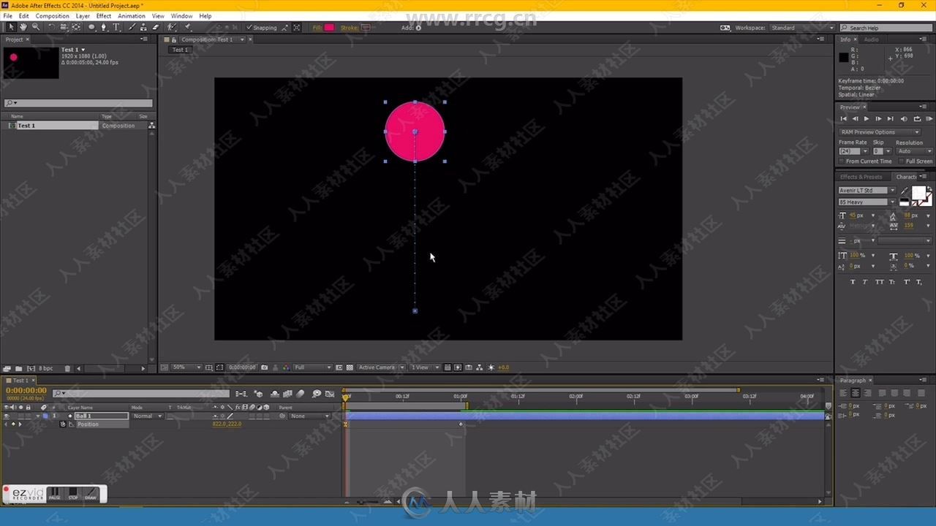This screenshot has height=526, width=936.
Task: Open the timeline graph editor icon
Action: tap(330, 393)
